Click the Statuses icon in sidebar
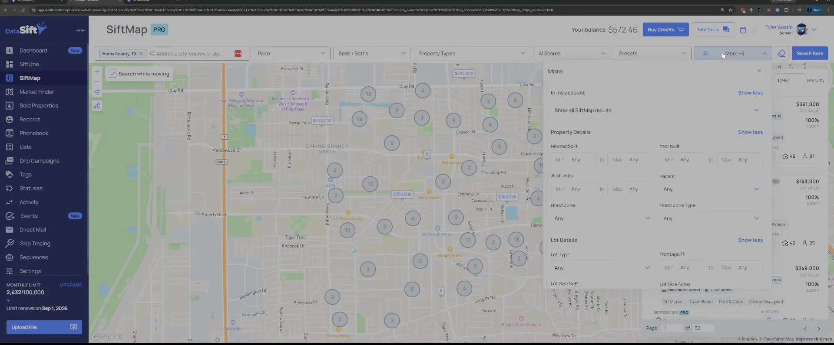 [x=10, y=189]
